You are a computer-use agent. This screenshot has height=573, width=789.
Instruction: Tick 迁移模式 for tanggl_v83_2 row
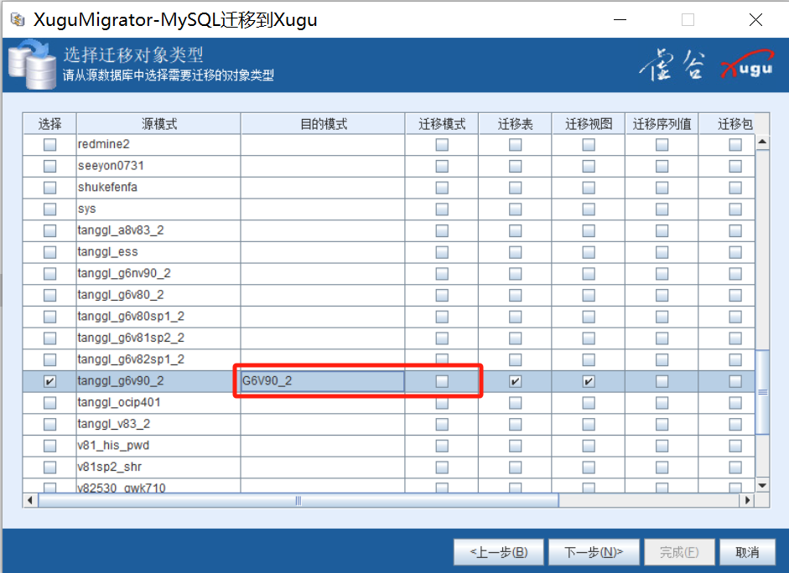[x=442, y=425]
